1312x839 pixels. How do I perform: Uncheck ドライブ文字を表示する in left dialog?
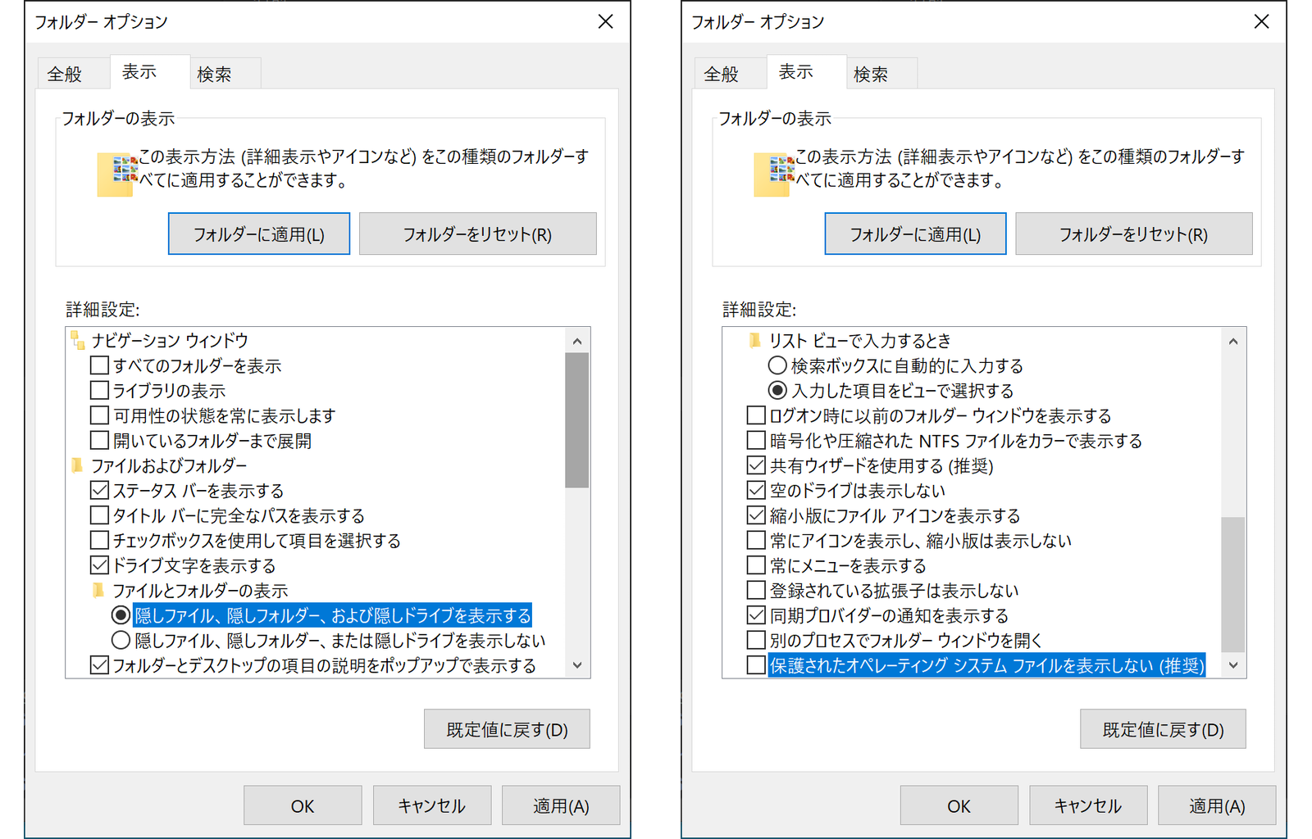[x=99, y=565]
